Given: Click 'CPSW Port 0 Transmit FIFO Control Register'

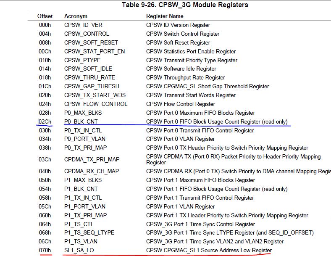Looking at the screenshot, I should [200, 131].
